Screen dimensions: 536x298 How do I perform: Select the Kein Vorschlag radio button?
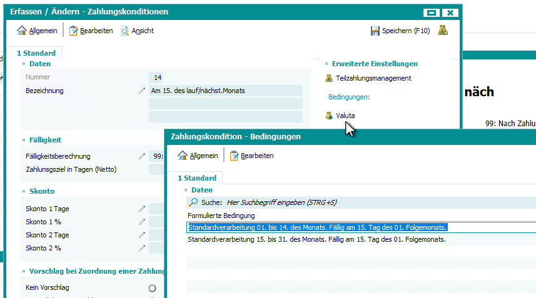click(x=152, y=288)
